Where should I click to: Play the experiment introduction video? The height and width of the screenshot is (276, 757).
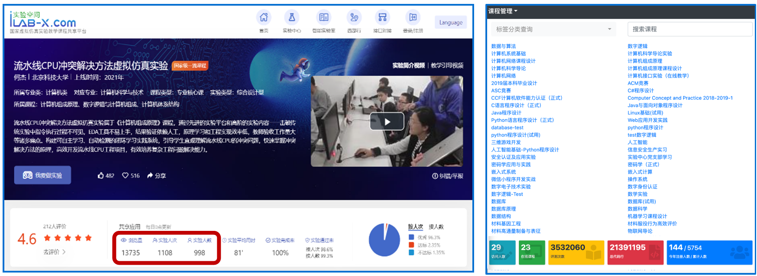click(x=387, y=122)
